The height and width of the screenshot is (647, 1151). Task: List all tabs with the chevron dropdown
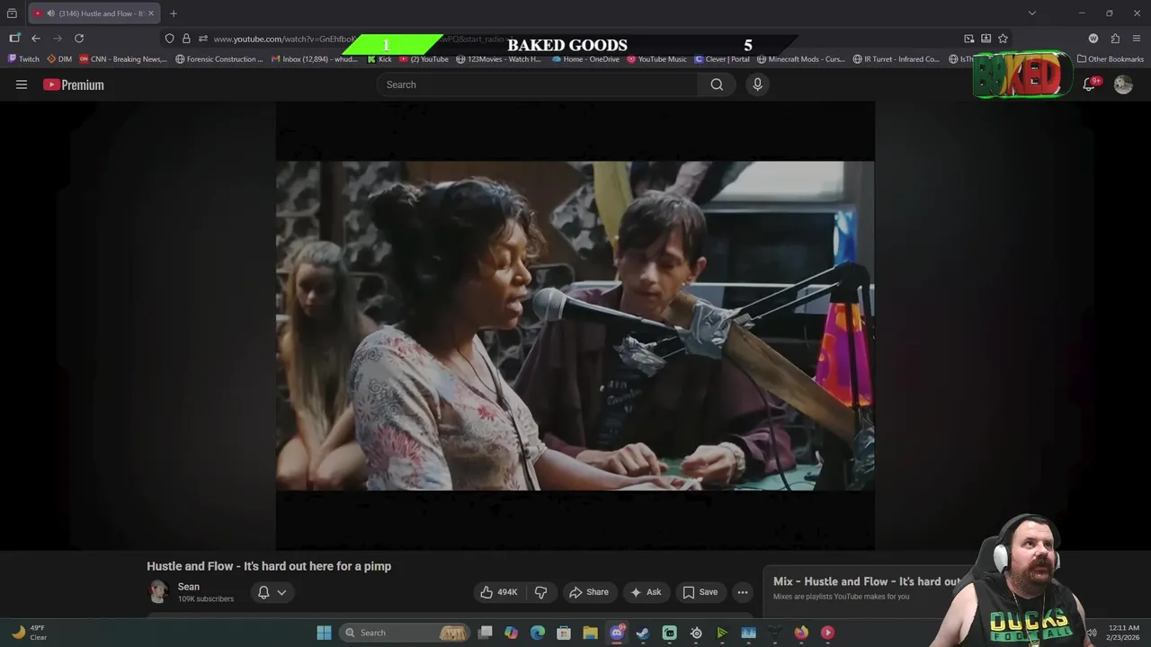[x=1032, y=13]
